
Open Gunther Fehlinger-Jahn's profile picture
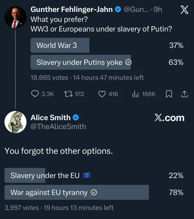point(15,17)
